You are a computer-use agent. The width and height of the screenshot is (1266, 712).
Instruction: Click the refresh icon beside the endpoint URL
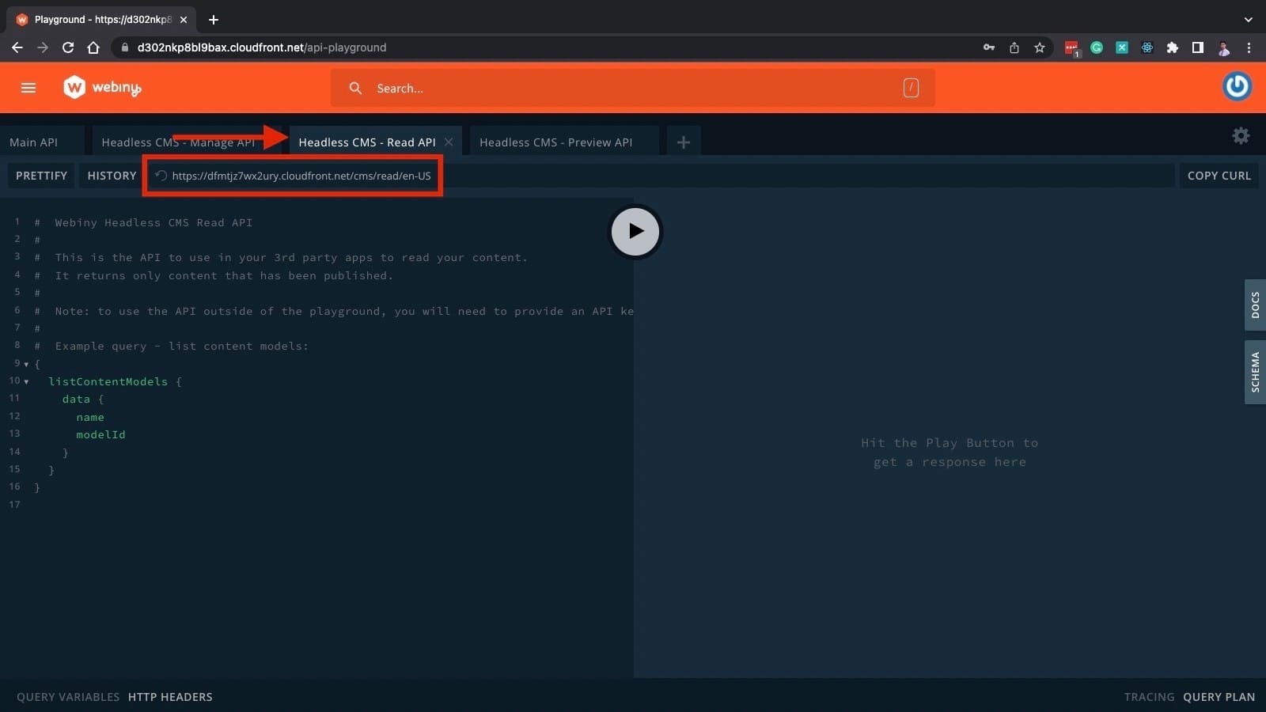pyautogui.click(x=161, y=175)
